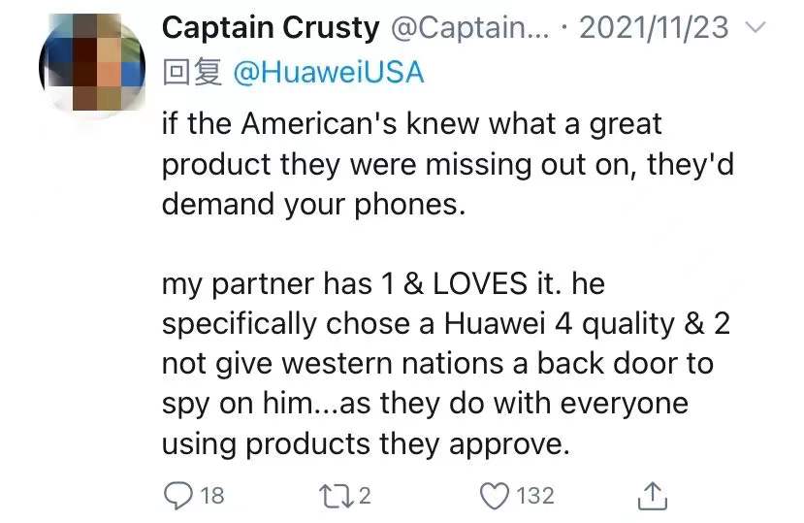Open tweet options chevron beside the date
Screen dimensions: 804x523
[x=755, y=27]
